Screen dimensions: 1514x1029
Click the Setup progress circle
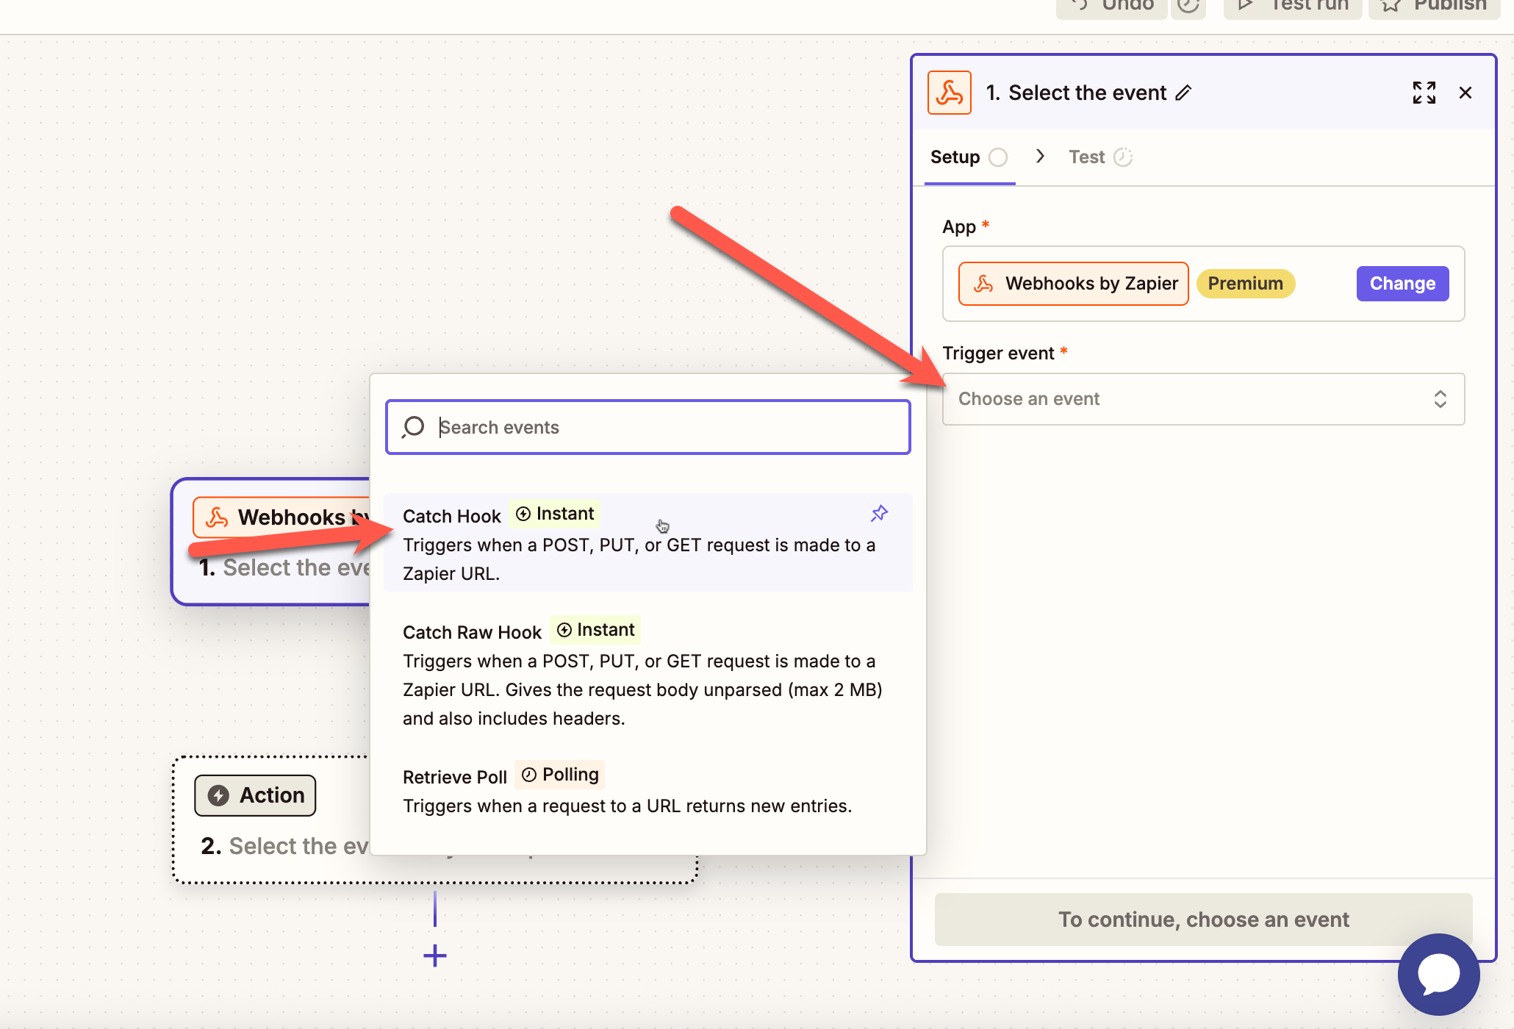(x=999, y=157)
